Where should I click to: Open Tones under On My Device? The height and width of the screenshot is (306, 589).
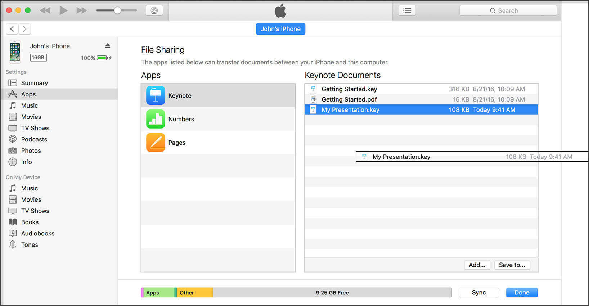tap(59, 244)
